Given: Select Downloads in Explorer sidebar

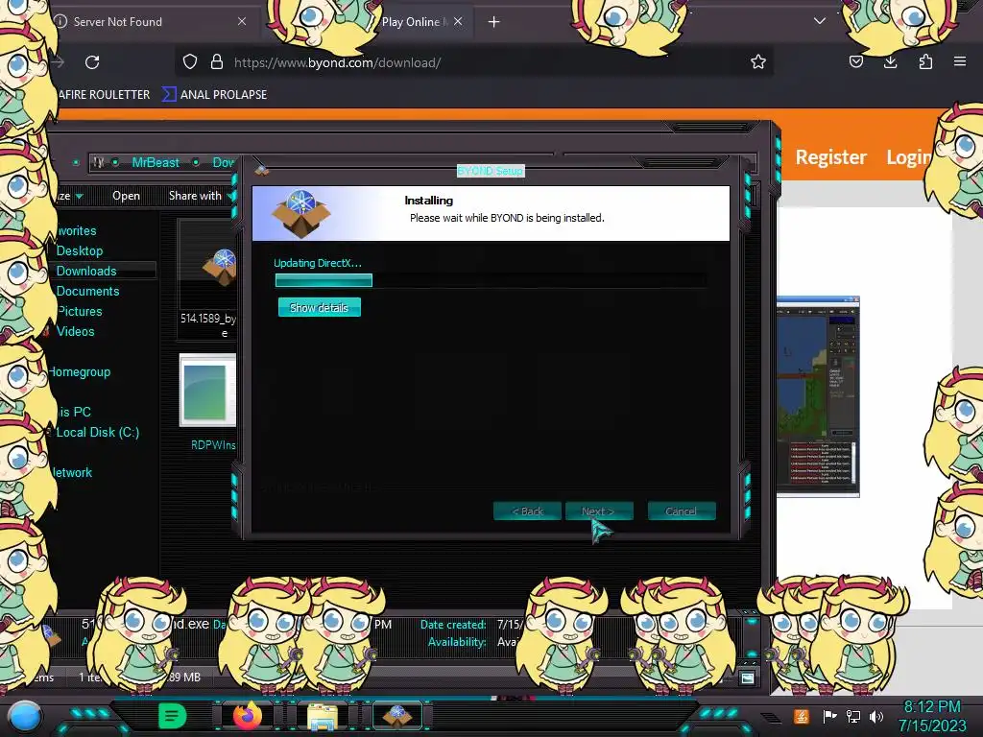Looking at the screenshot, I should pos(86,271).
